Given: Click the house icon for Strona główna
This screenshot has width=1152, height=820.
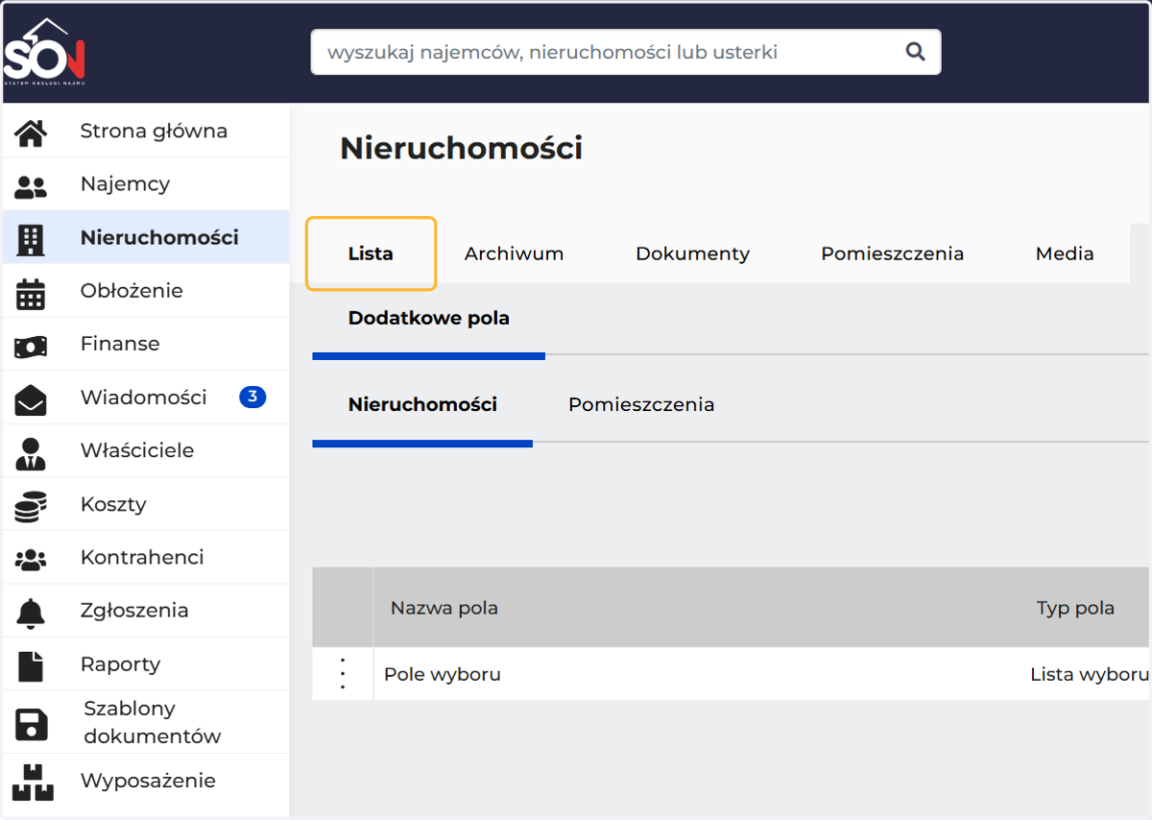Looking at the screenshot, I should coord(31,133).
